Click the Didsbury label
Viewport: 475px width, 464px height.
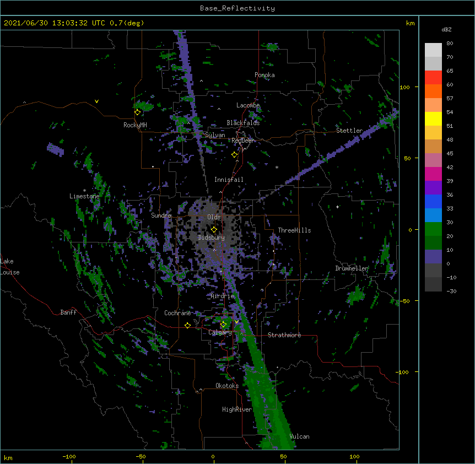[x=212, y=238]
